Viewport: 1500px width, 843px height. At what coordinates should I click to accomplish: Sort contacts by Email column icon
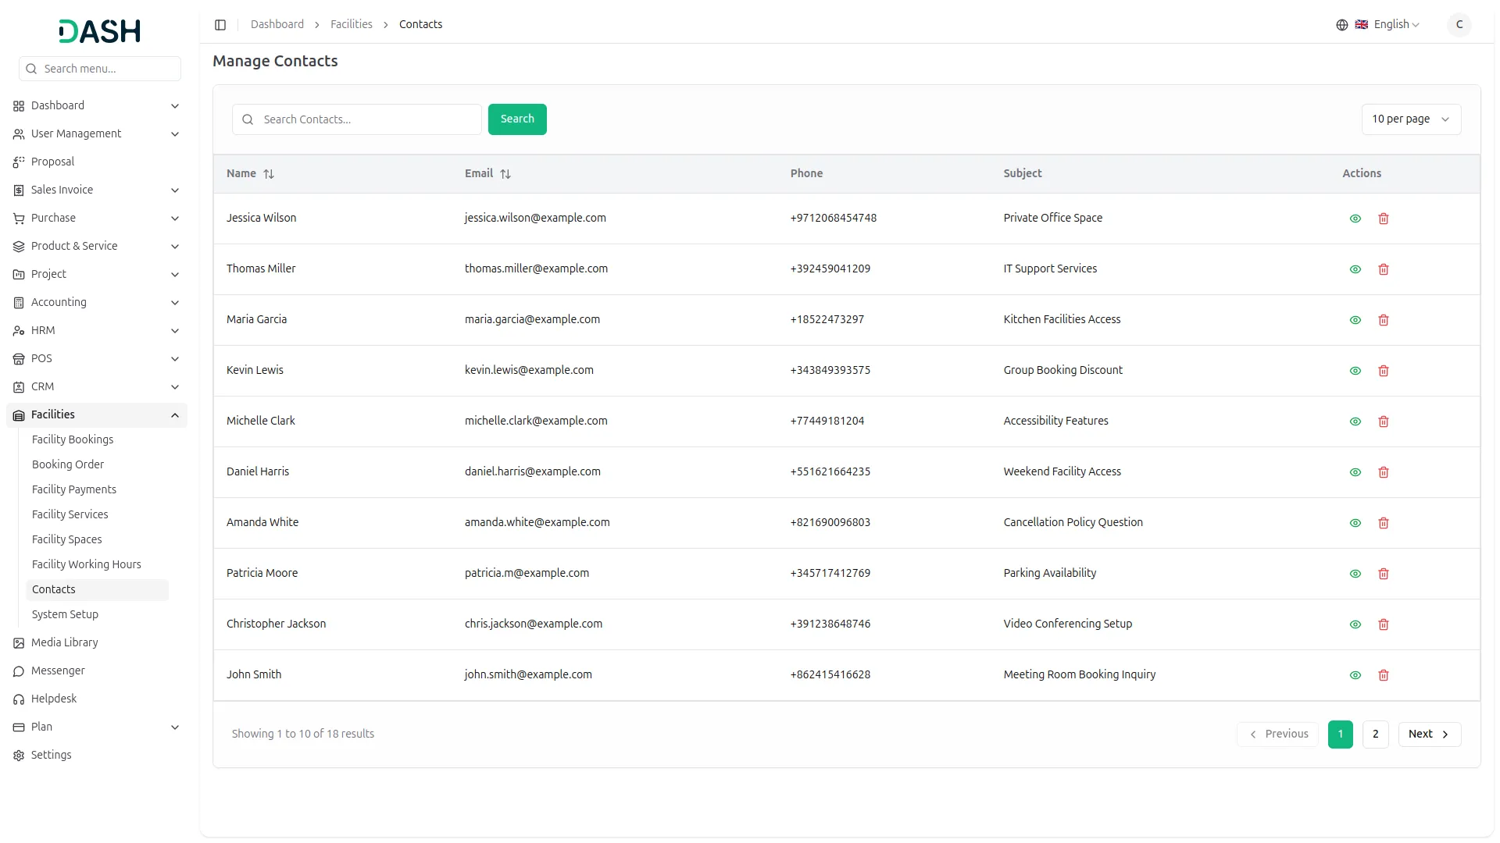(505, 174)
